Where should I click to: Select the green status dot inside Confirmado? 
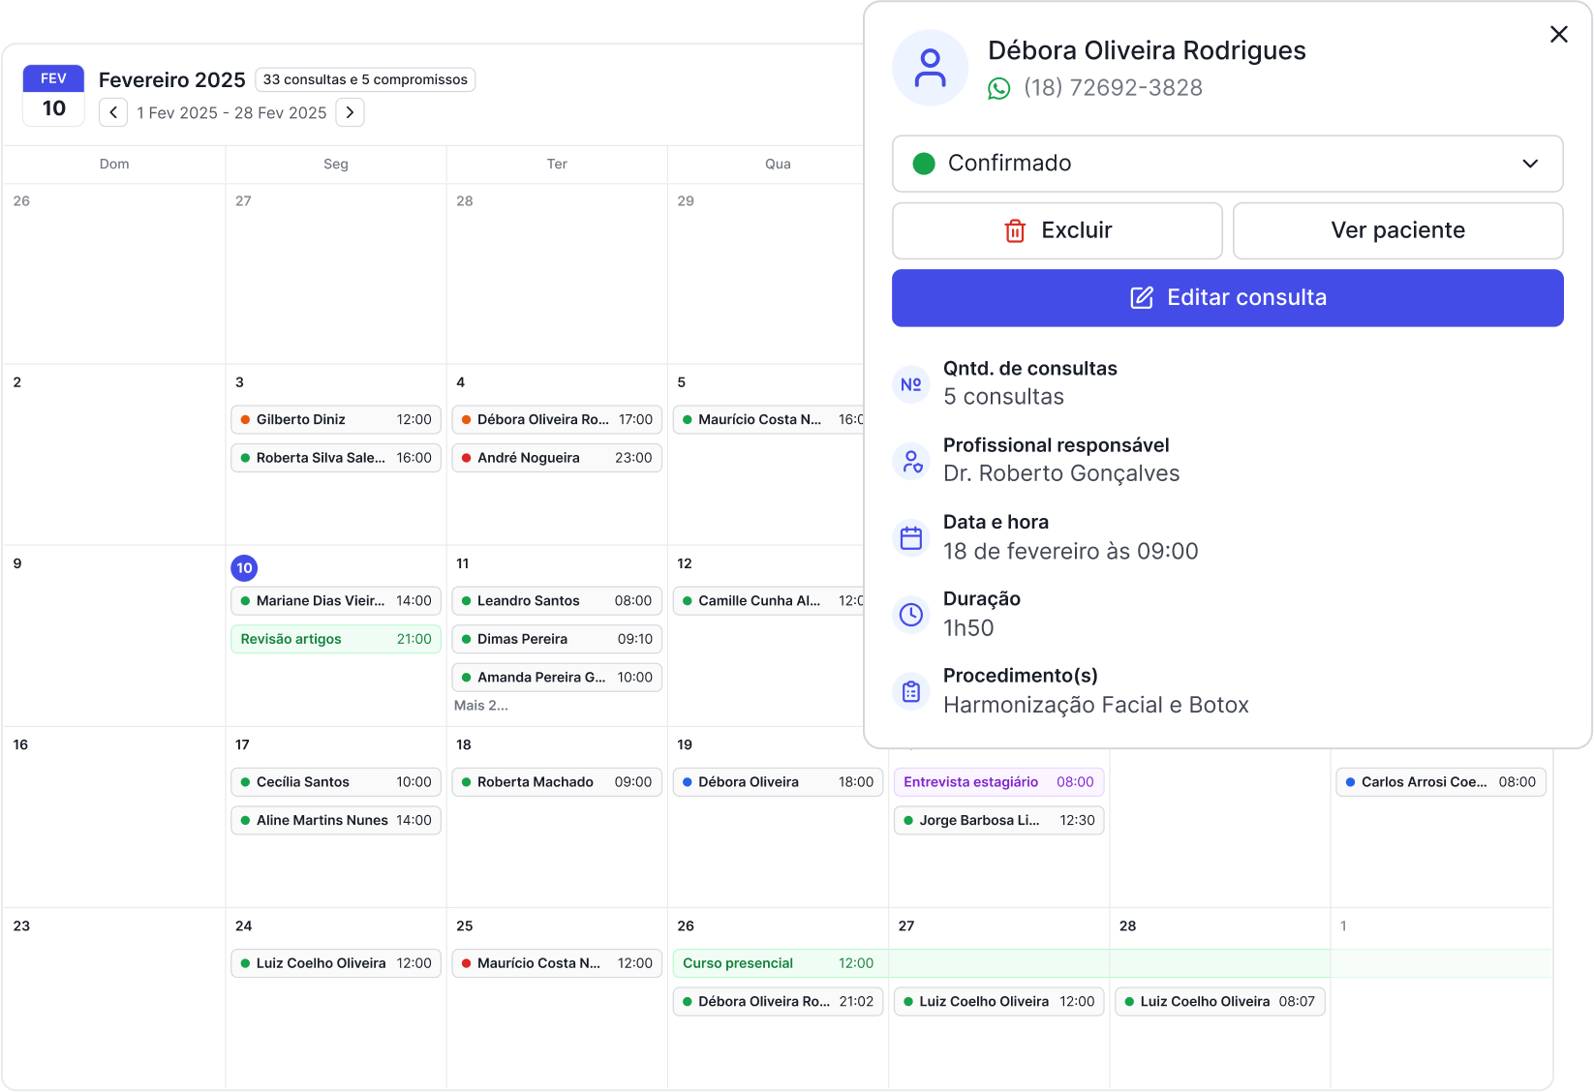924,164
